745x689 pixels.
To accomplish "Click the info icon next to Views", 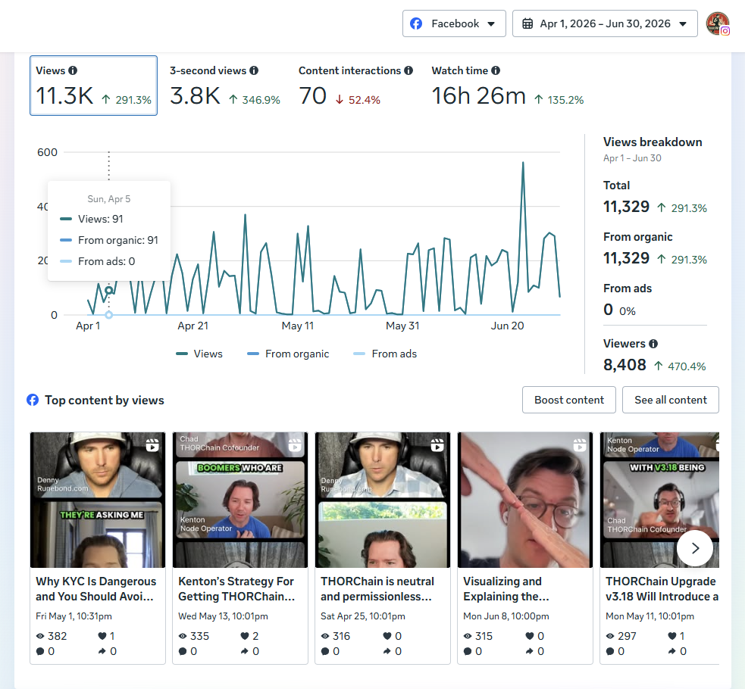I will pos(73,70).
